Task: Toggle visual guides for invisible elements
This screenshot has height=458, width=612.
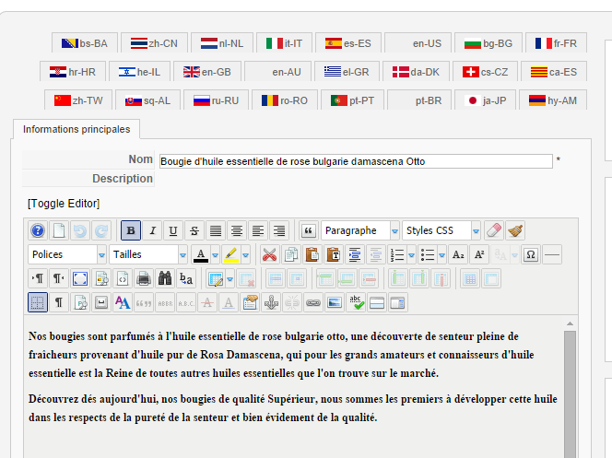Action: click(x=38, y=302)
